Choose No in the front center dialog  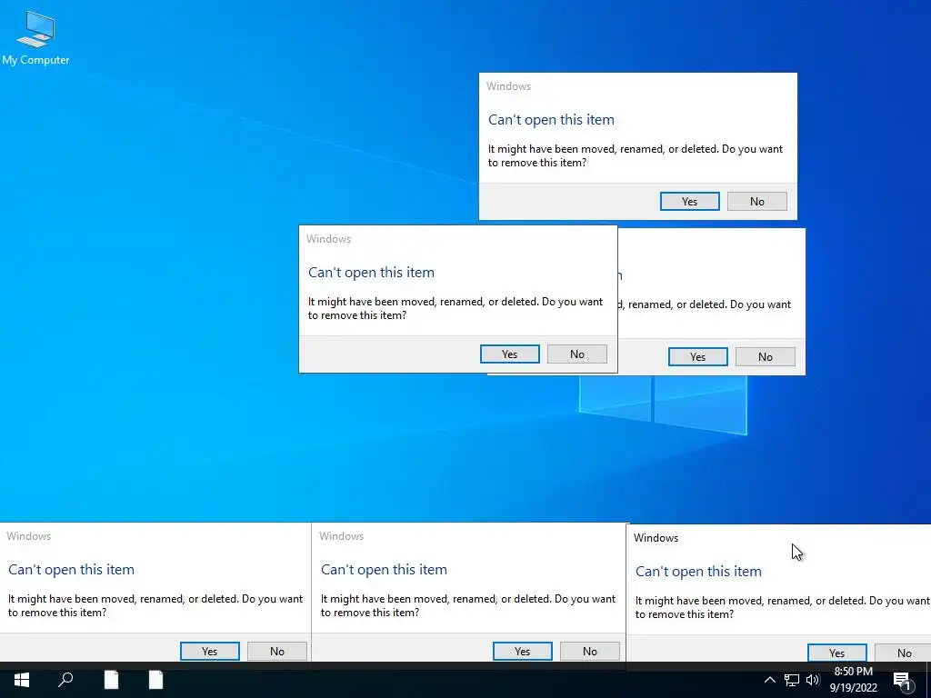point(577,354)
